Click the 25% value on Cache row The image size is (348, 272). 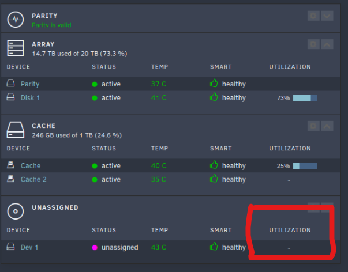(x=283, y=166)
